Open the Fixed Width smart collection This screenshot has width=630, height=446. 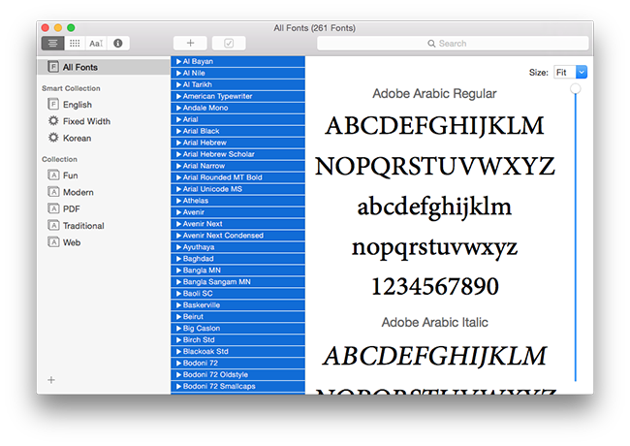[85, 121]
